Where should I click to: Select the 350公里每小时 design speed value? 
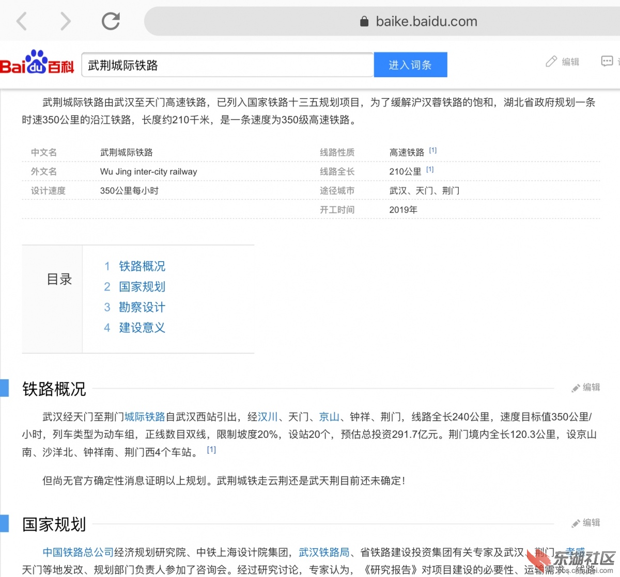click(129, 191)
